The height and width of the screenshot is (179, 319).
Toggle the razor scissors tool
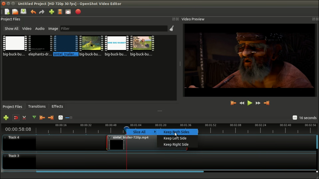pyautogui.click(x=24, y=118)
